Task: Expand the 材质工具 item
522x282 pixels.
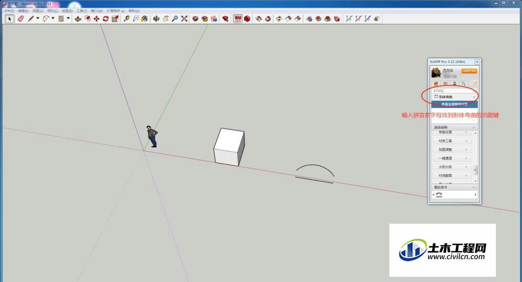Action: (452, 141)
